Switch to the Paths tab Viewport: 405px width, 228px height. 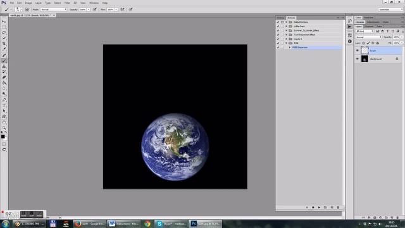pos(379,27)
